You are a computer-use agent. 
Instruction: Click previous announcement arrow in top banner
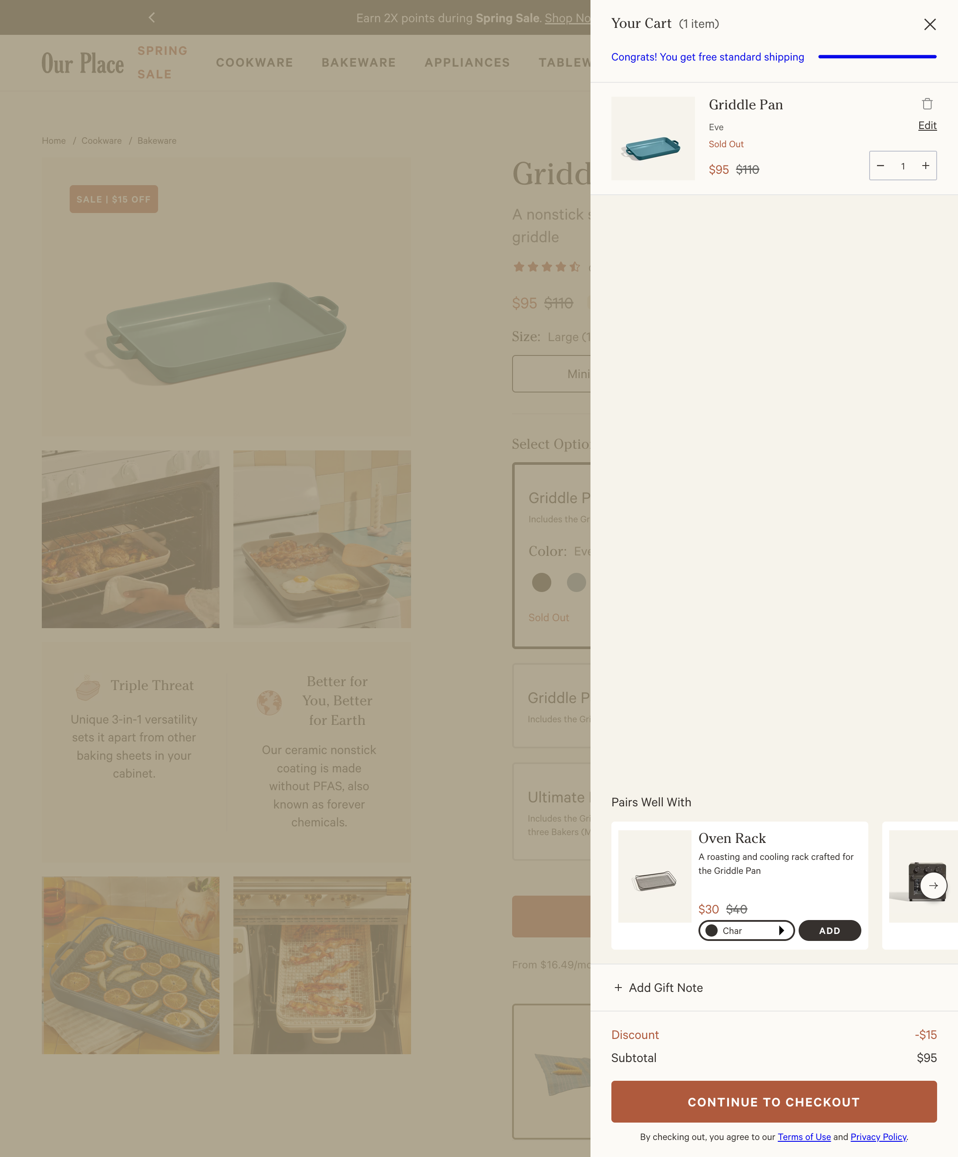pyautogui.click(x=152, y=17)
